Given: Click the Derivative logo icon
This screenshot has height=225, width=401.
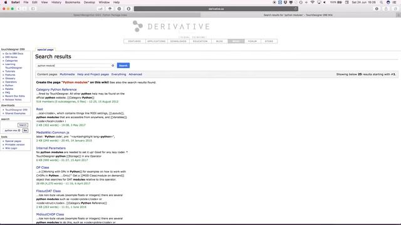Looking at the screenshot, I should [x=138, y=26].
